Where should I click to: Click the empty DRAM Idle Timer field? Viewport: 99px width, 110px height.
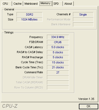(x=58, y=77)
